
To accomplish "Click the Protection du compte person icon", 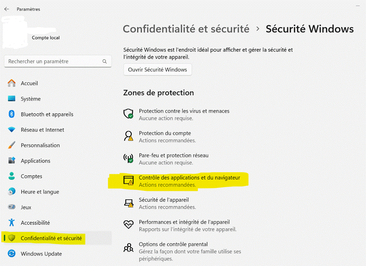I will [x=128, y=136].
